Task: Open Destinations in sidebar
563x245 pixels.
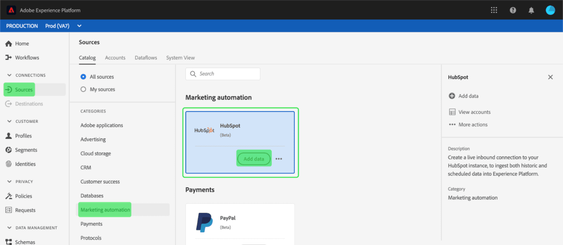Action: point(29,104)
